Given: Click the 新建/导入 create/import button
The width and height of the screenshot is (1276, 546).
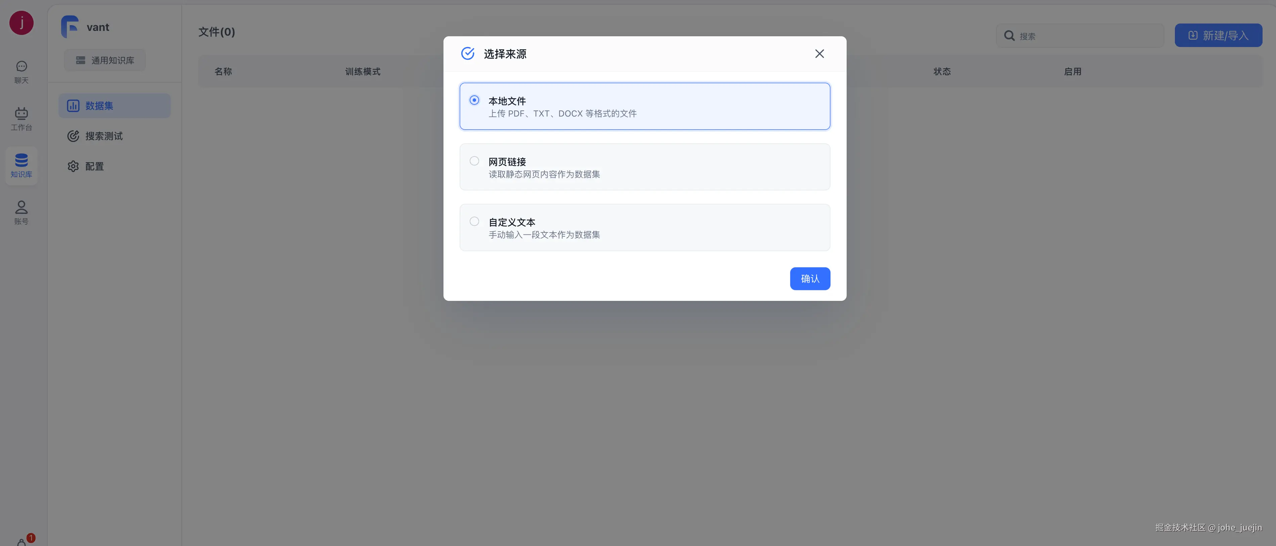Looking at the screenshot, I should [x=1218, y=35].
